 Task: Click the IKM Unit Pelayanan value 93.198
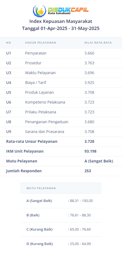point(90,151)
